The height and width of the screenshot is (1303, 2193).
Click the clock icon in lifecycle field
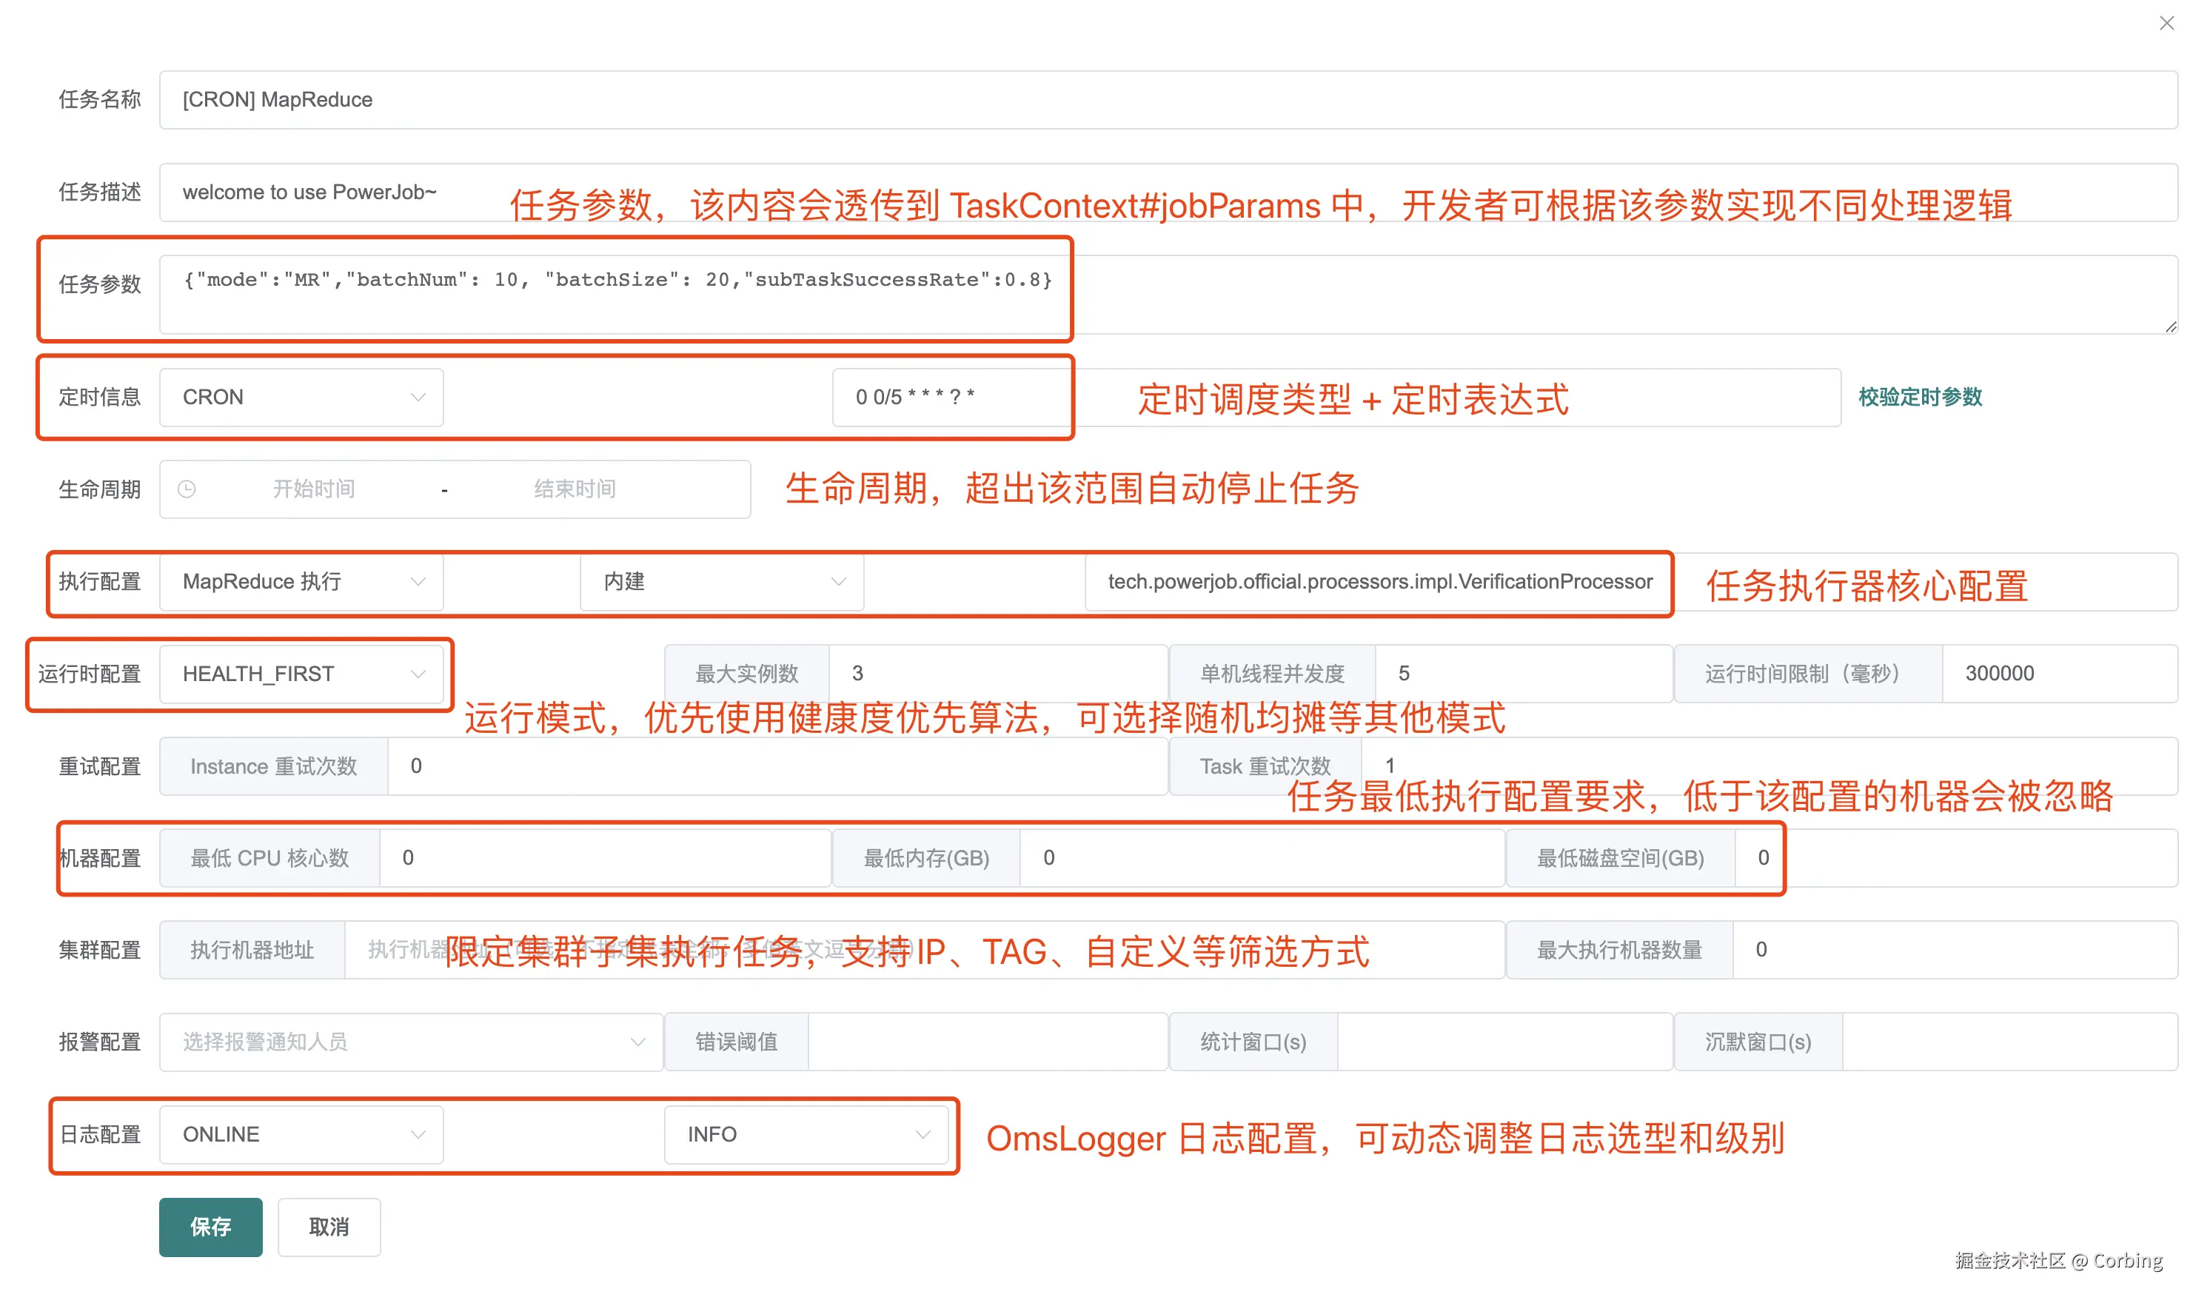(x=187, y=489)
